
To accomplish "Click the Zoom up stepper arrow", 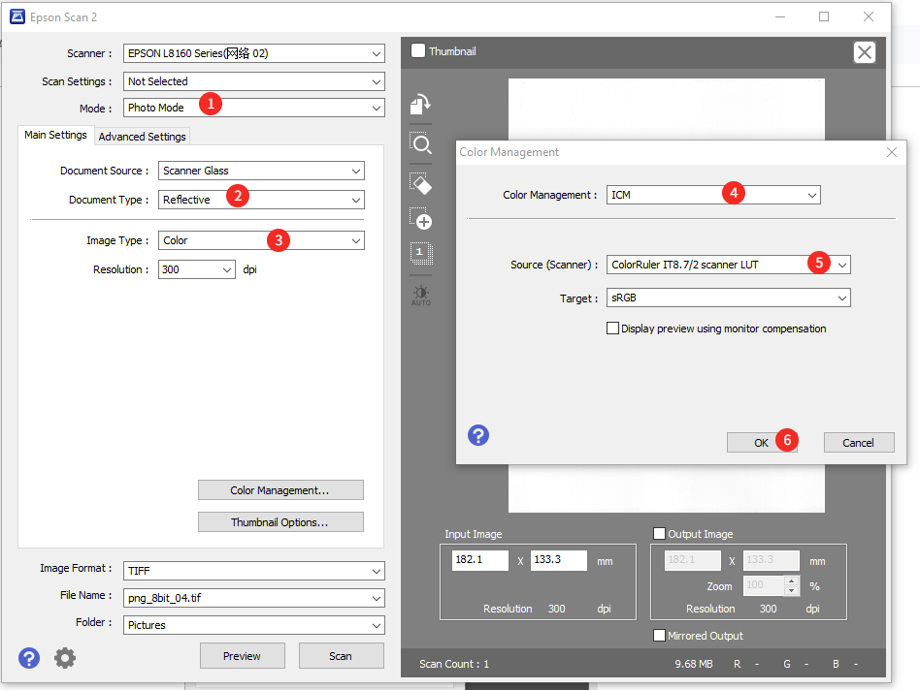I will 792,581.
